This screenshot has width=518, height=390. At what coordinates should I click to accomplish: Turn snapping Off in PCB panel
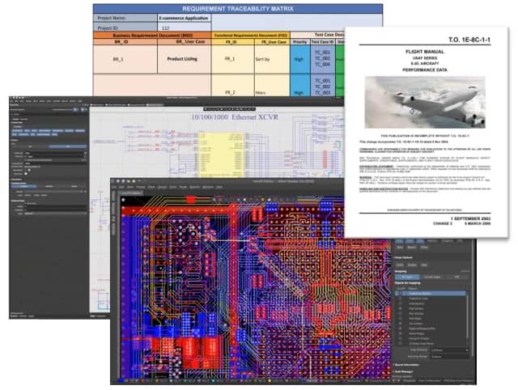pyautogui.click(x=456, y=277)
